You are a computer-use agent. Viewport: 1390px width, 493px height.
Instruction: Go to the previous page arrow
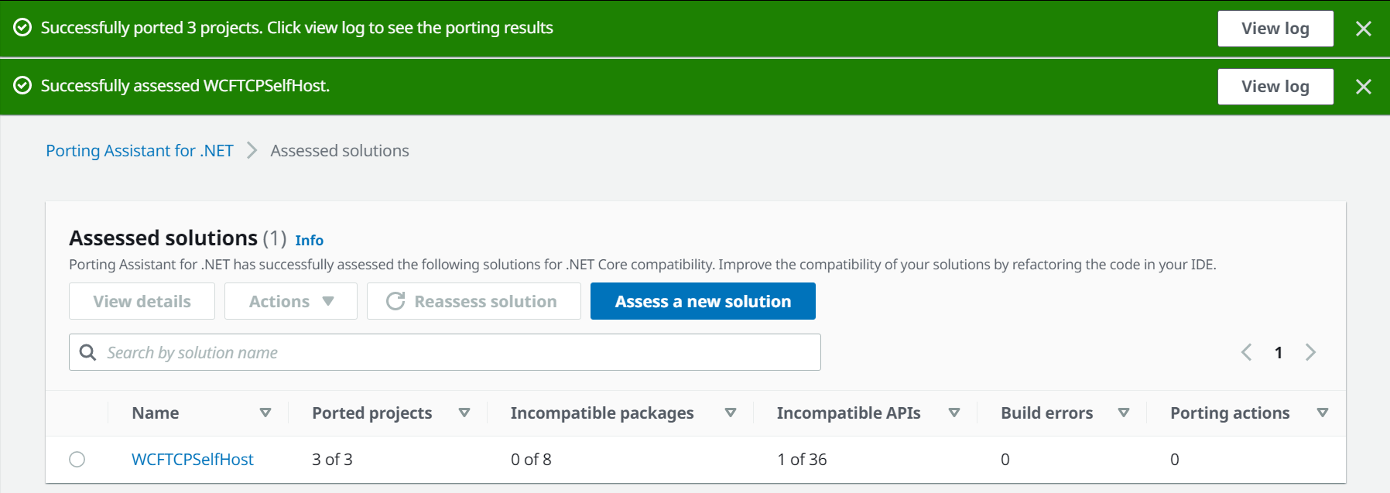(x=1246, y=352)
